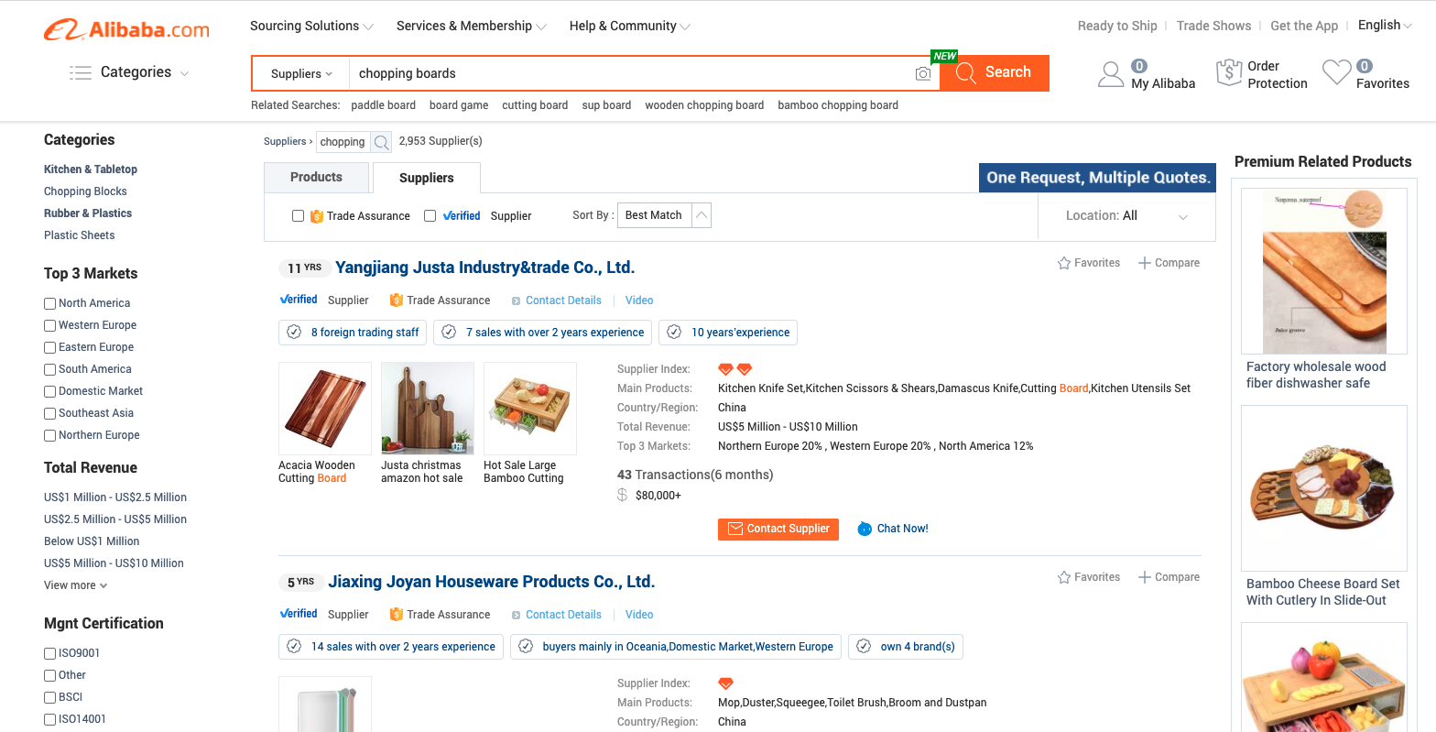Click magnifier icon beside chopping filter box
The height and width of the screenshot is (732, 1436).
[382, 142]
